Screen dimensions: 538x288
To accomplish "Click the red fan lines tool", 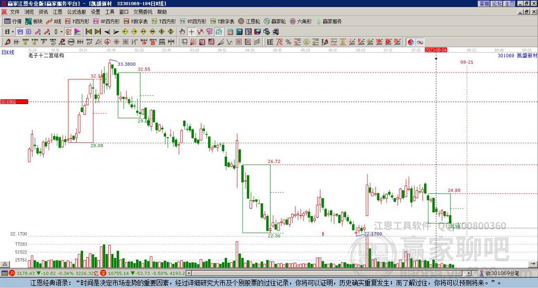I will 193,42.
